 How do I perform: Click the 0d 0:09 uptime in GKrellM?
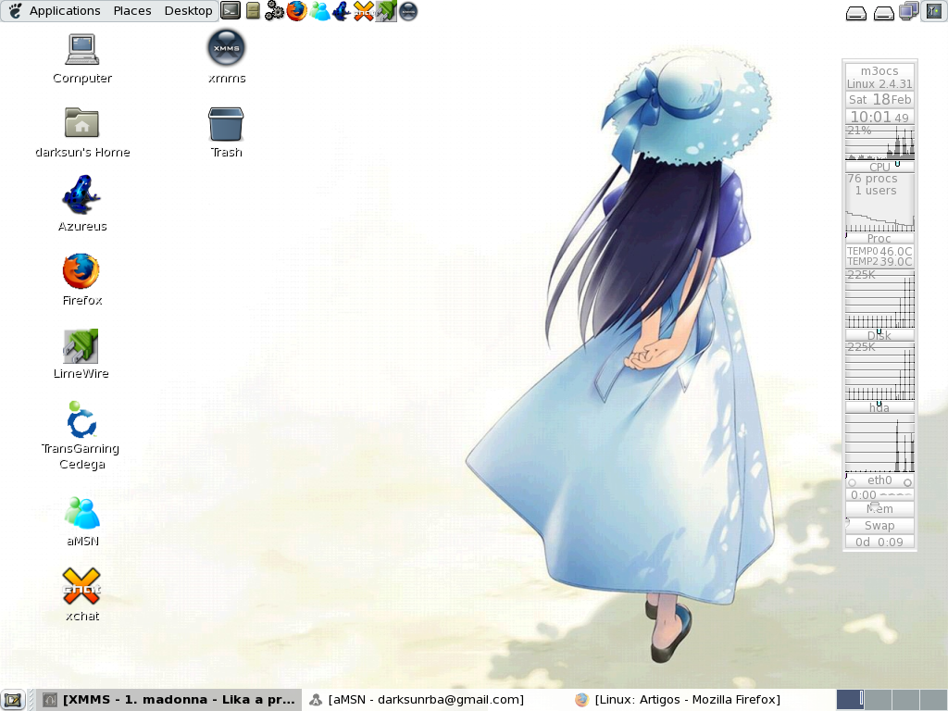tap(879, 543)
